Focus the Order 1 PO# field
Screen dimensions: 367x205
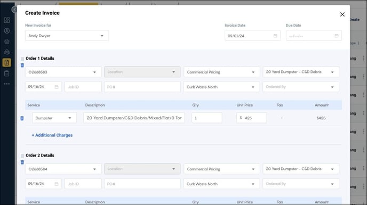tap(142, 87)
